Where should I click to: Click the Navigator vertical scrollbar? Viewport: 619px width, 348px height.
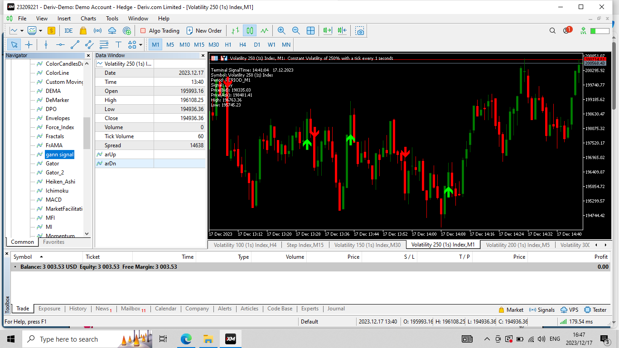coord(87,133)
